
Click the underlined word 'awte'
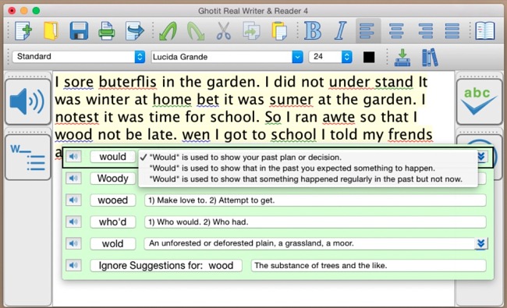(x=339, y=117)
